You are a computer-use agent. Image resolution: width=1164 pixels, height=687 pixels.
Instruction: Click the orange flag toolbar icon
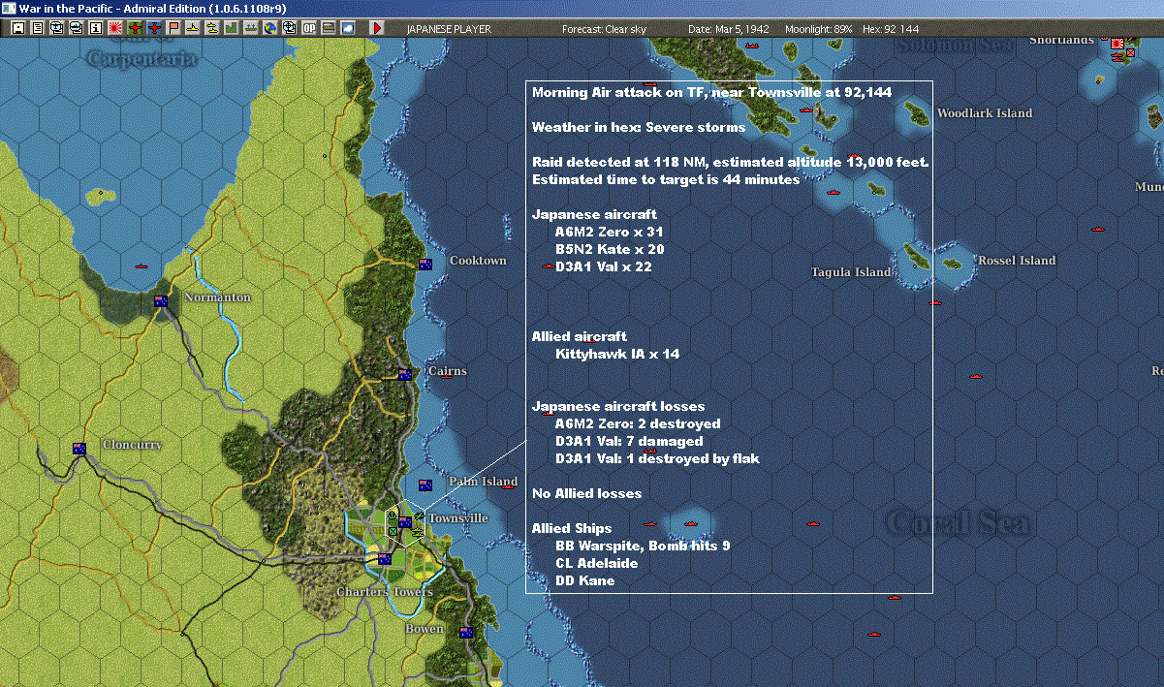coord(174,28)
